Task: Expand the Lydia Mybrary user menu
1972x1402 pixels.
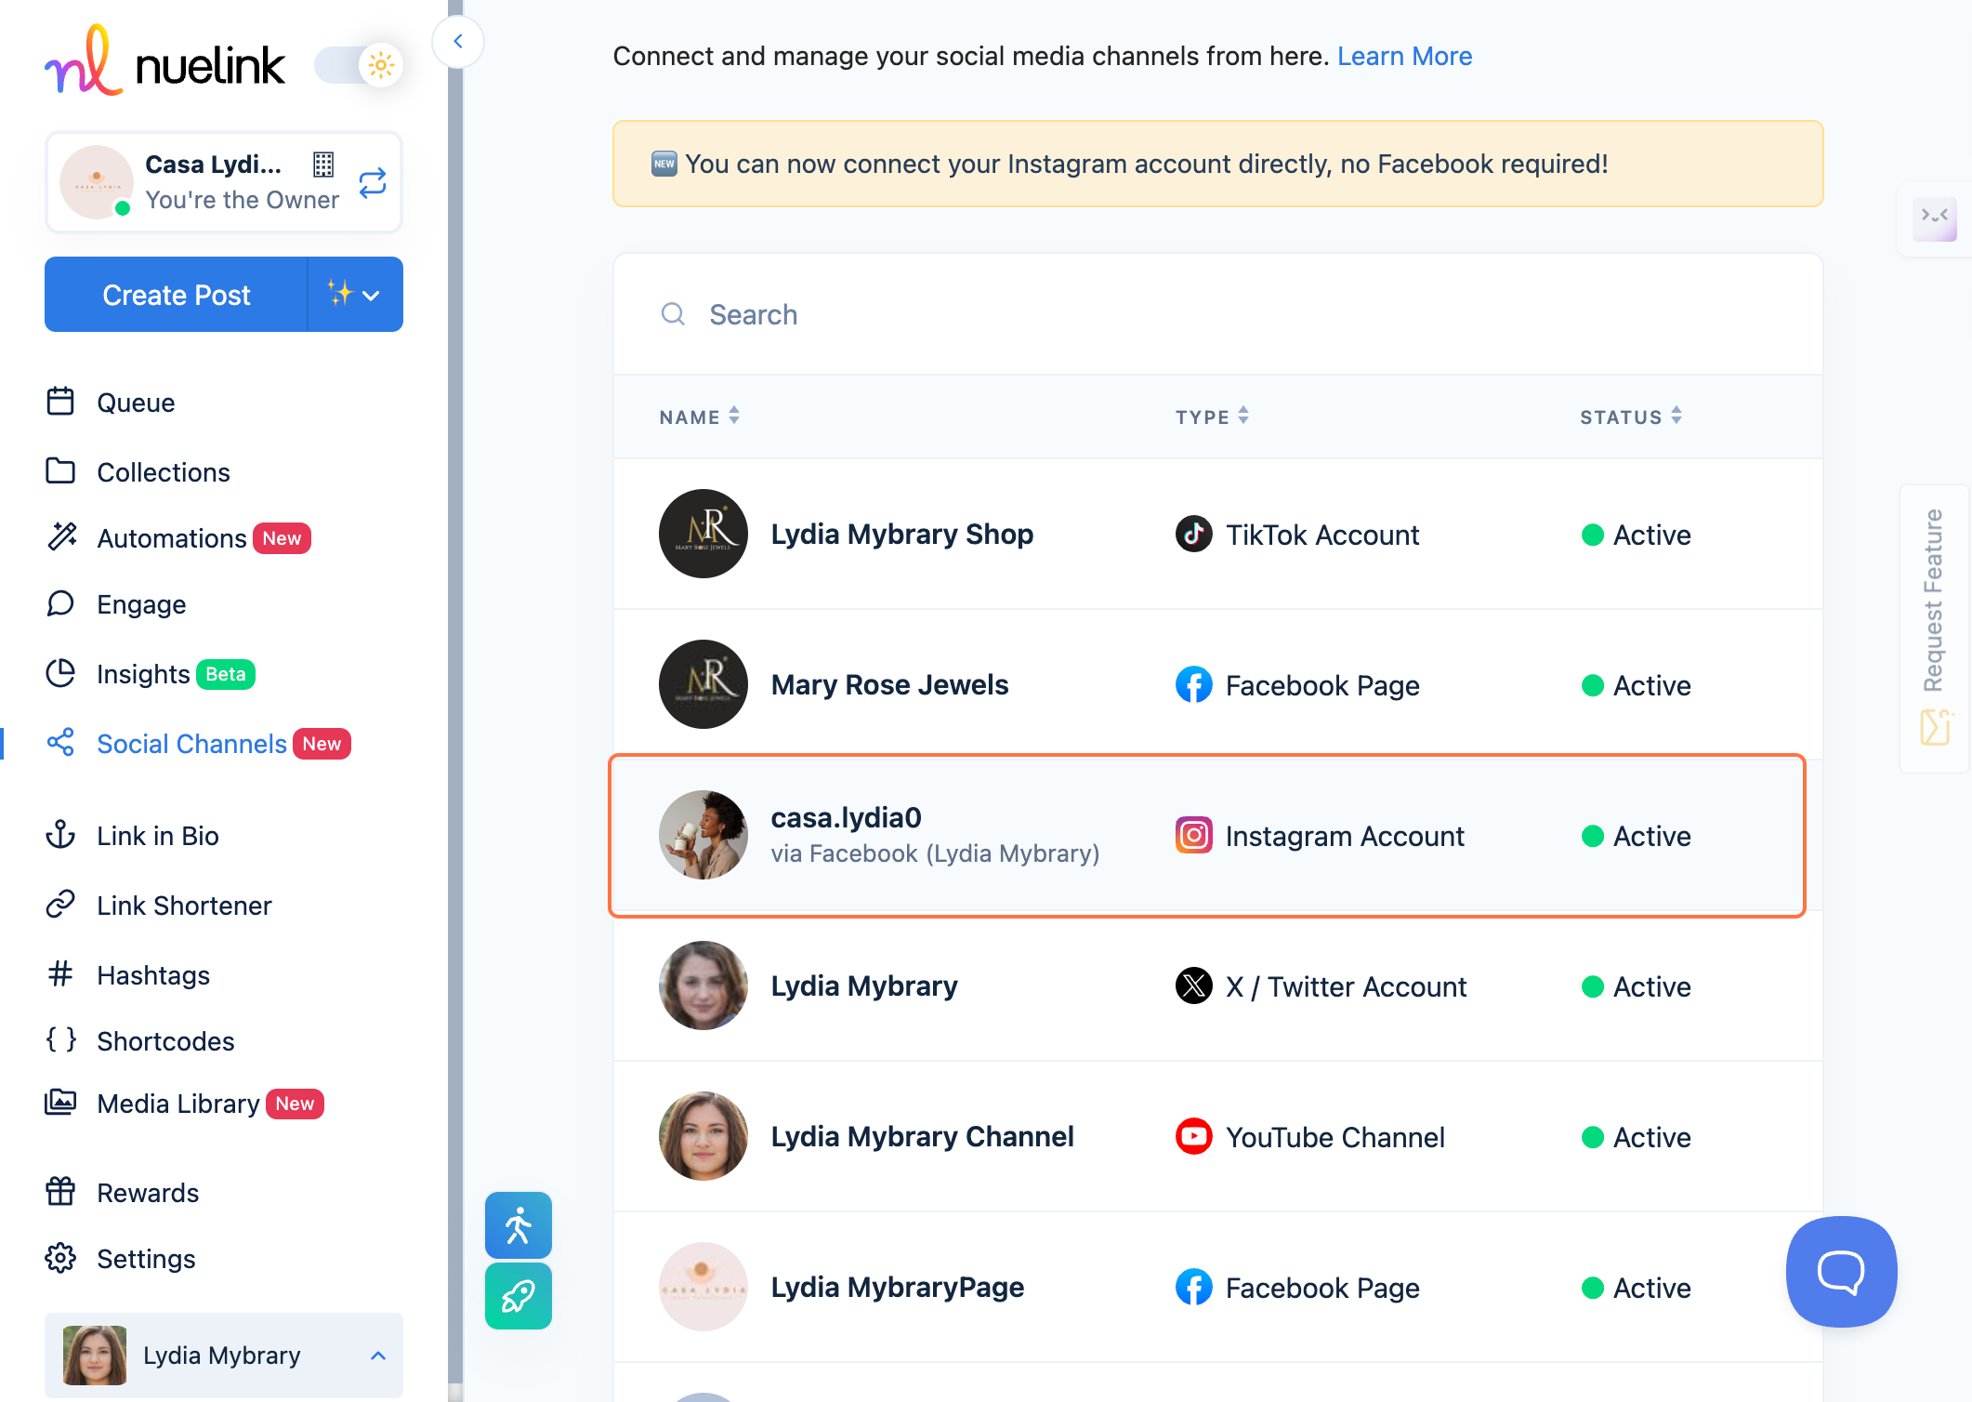Action: 224,1356
